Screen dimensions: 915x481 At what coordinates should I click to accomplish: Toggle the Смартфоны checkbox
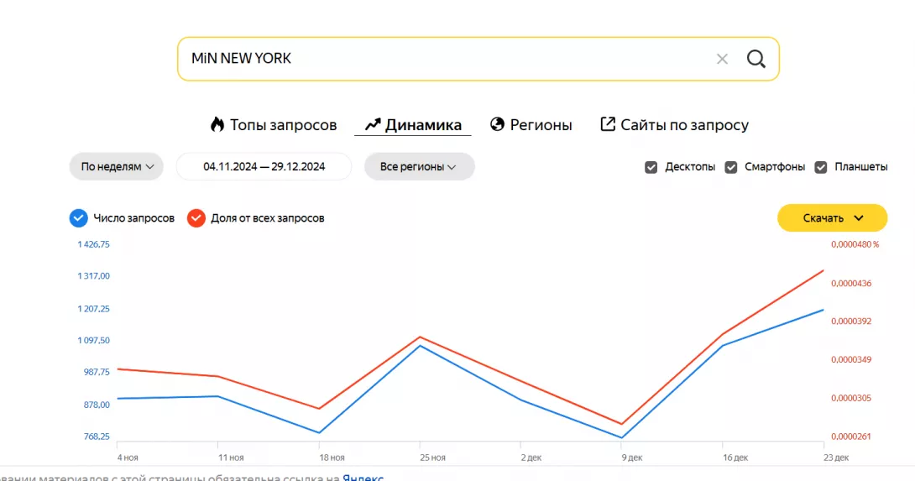[730, 167]
